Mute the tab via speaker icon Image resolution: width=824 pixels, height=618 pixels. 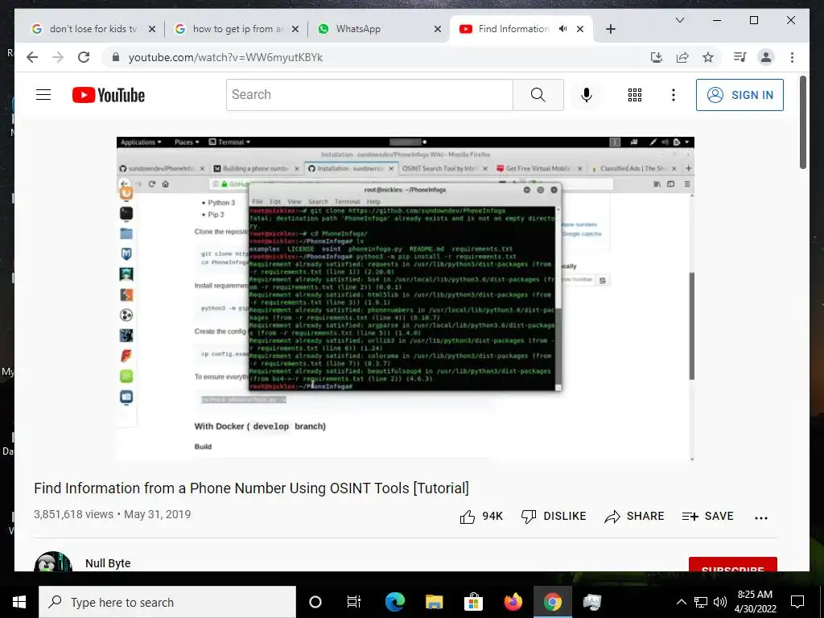(x=562, y=29)
